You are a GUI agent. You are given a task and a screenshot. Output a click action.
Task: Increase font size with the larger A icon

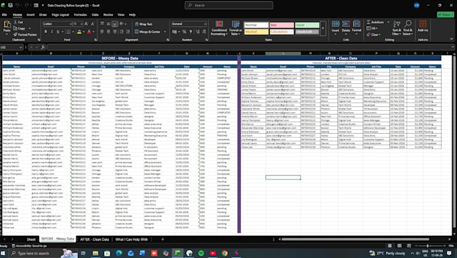(x=86, y=24)
